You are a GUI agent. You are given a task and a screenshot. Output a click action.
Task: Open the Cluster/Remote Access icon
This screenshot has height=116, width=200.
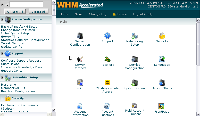107,83
